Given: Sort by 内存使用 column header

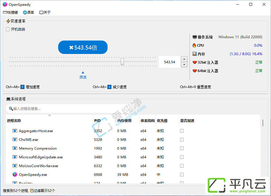Looking at the screenshot, I should [x=128, y=121].
